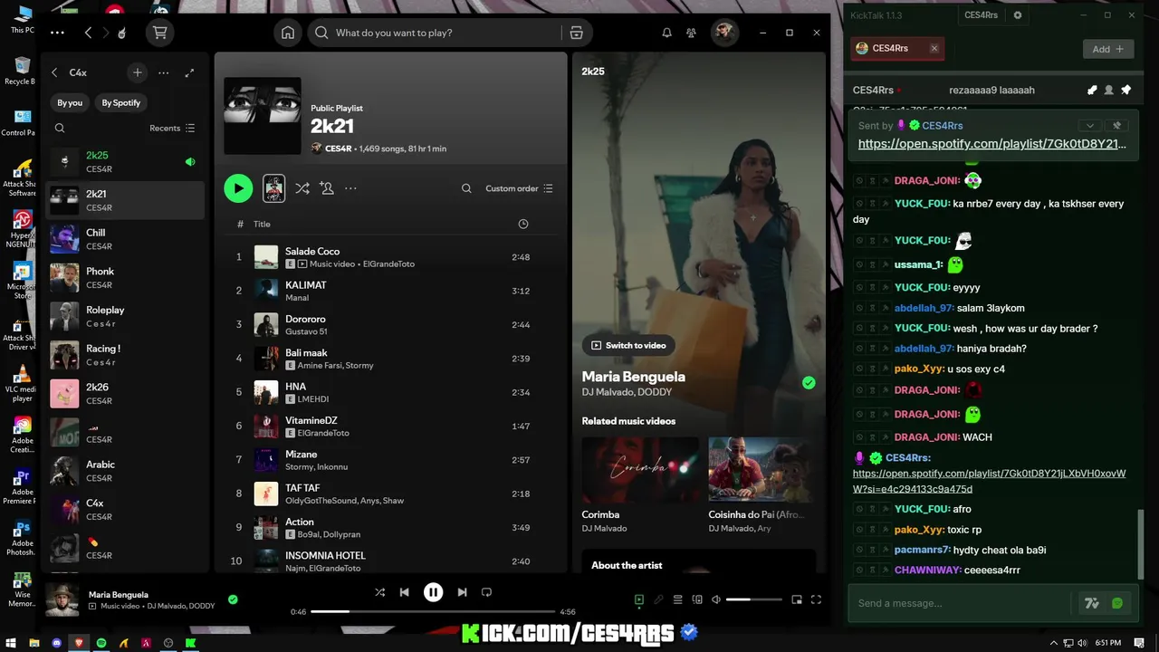
Task: Open Spotify Home via house icon
Action: tap(288, 33)
